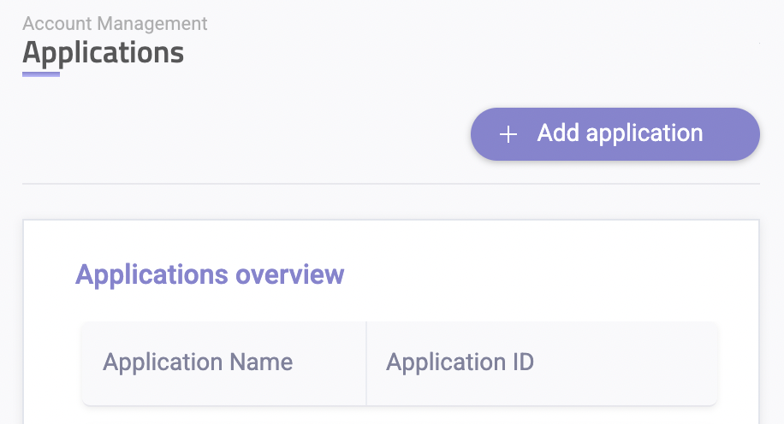Sort by the Application Name column
The width and height of the screenshot is (784, 424).
[198, 362]
